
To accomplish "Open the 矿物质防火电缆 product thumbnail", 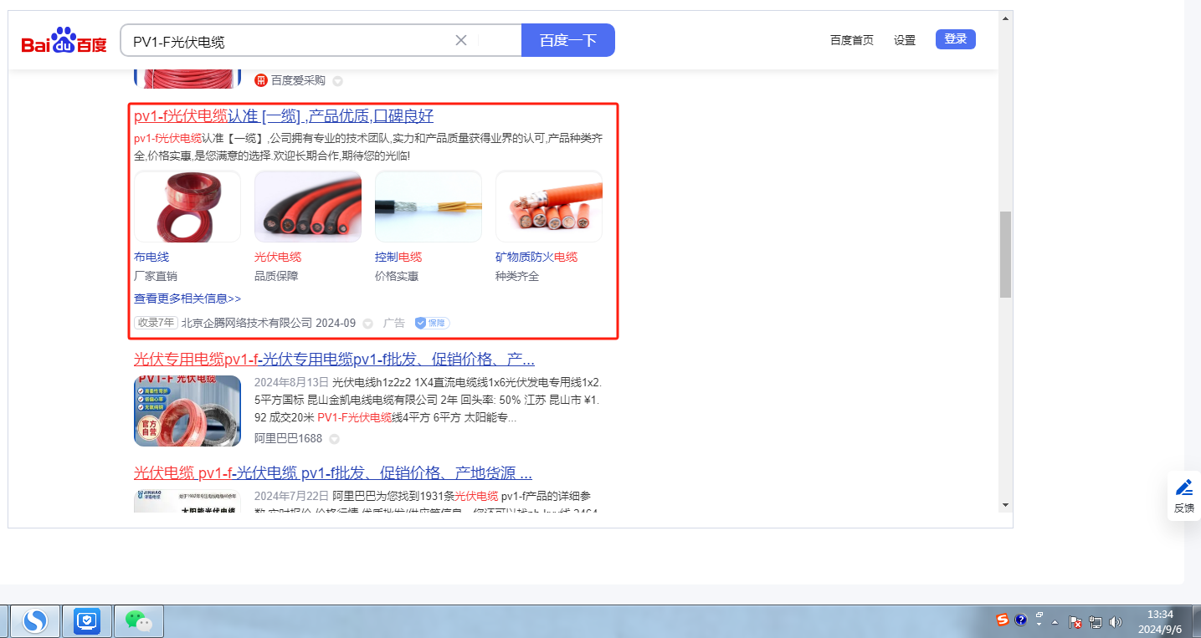I will coord(549,207).
